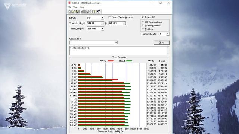The image size is (239, 134).
Task: Click the 48 MB row label
Action: click(x=74, y=122)
